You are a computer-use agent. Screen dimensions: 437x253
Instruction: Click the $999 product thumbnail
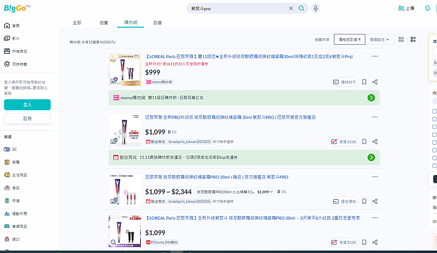pyautogui.click(x=124, y=70)
